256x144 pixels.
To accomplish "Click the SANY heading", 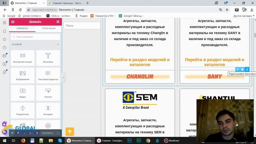I will click(x=214, y=76).
